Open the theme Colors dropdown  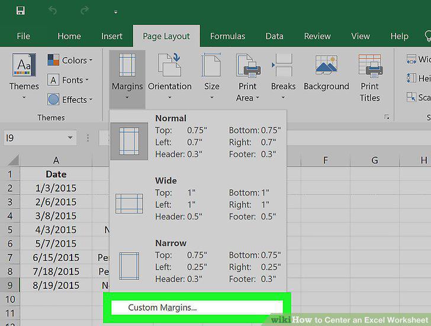coord(70,60)
